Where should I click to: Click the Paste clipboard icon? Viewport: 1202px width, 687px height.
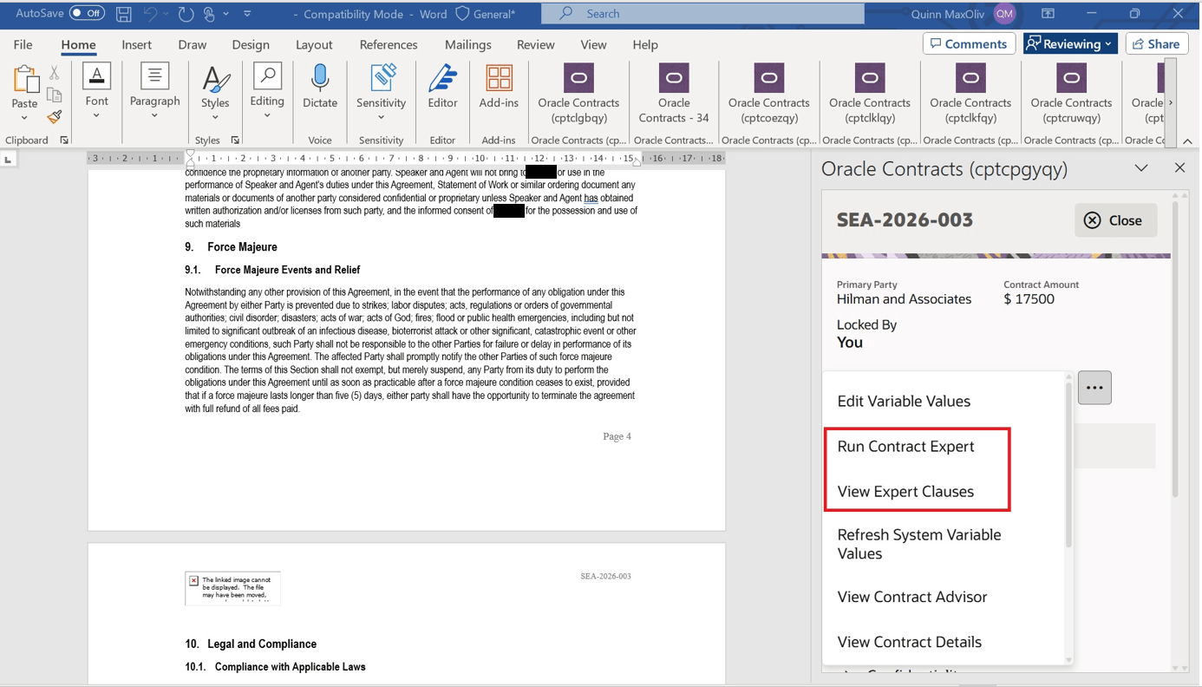[25, 80]
